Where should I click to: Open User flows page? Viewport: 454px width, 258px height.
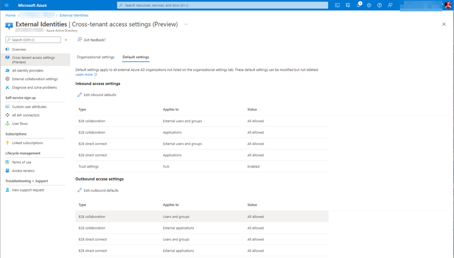click(x=20, y=124)
